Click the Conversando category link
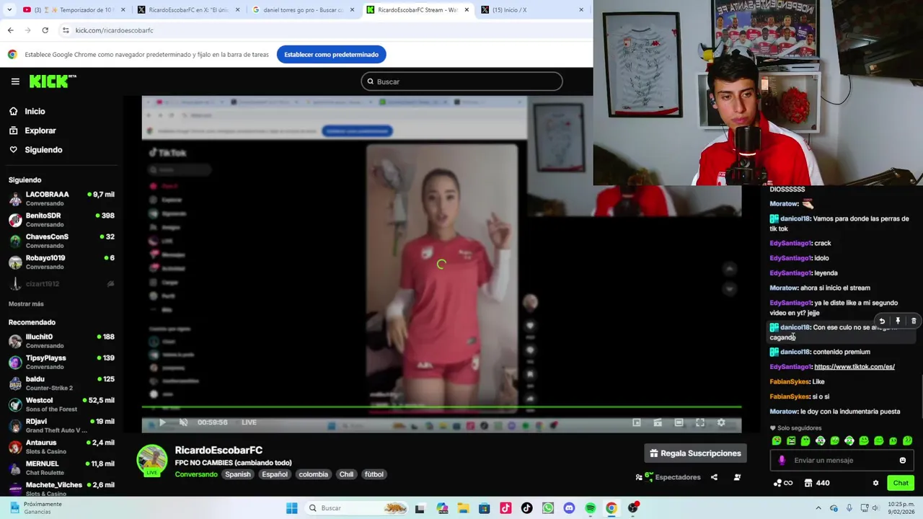The image size is (923, 519). tap(196, 474)
